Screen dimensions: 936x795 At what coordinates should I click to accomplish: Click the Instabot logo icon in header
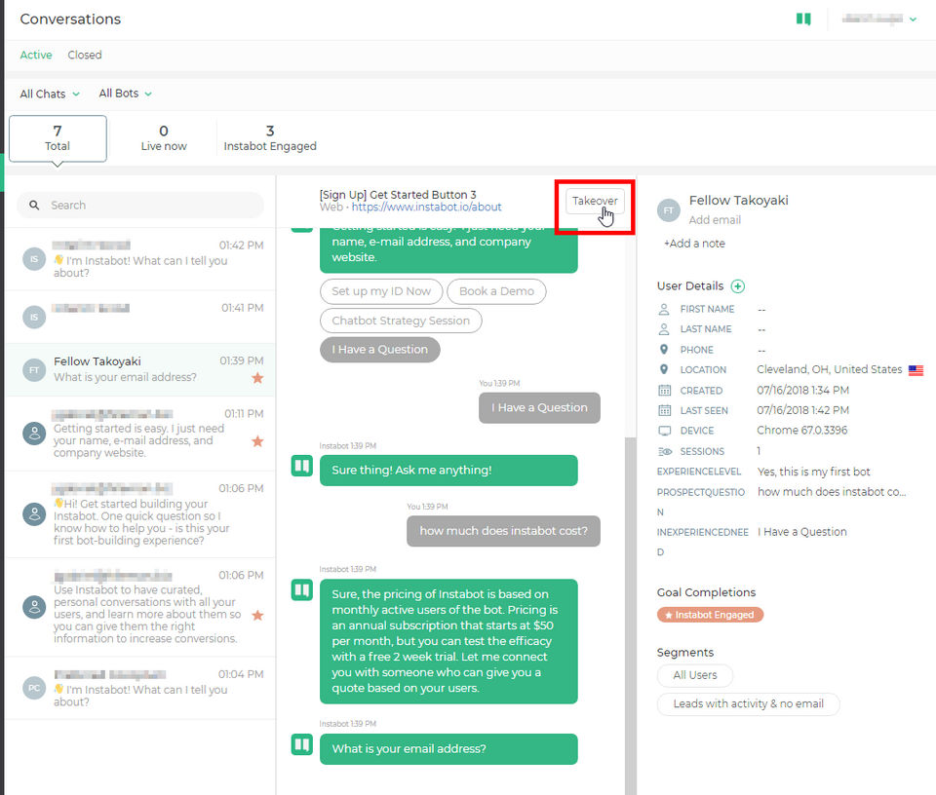pyautogui.click(x=803, y=19)
